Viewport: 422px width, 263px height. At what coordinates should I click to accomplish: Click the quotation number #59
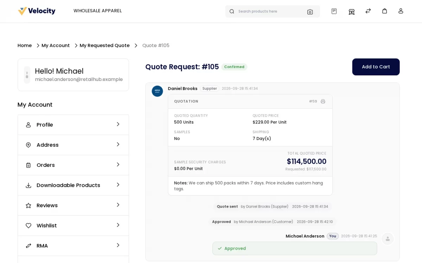click(313, 101)
